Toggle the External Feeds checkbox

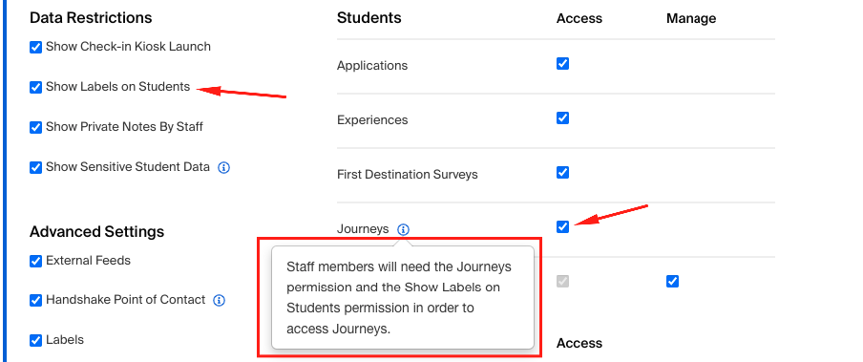click(x=35, y=261)
